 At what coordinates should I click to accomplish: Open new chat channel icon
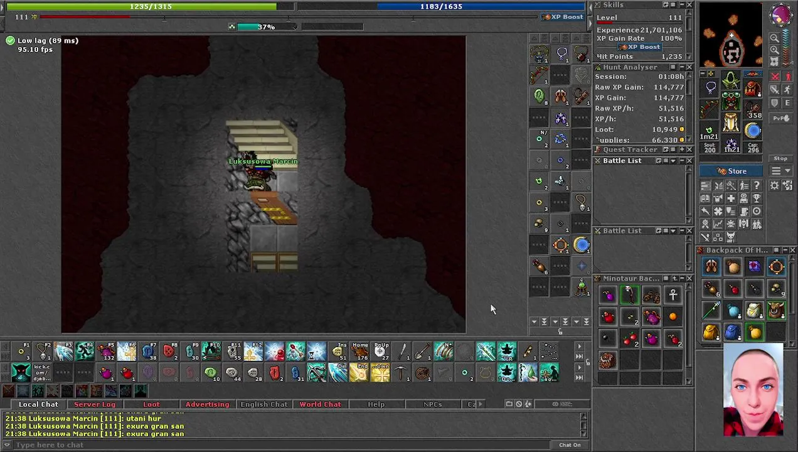[x=509, y=404]
